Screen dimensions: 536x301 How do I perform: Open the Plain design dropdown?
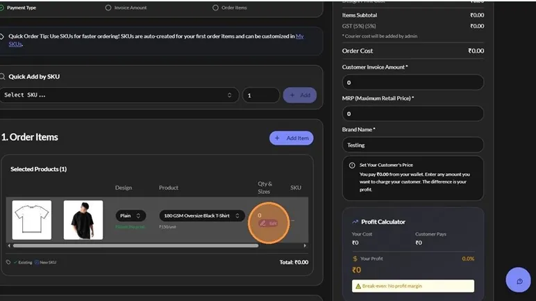[x=131, y=215]
